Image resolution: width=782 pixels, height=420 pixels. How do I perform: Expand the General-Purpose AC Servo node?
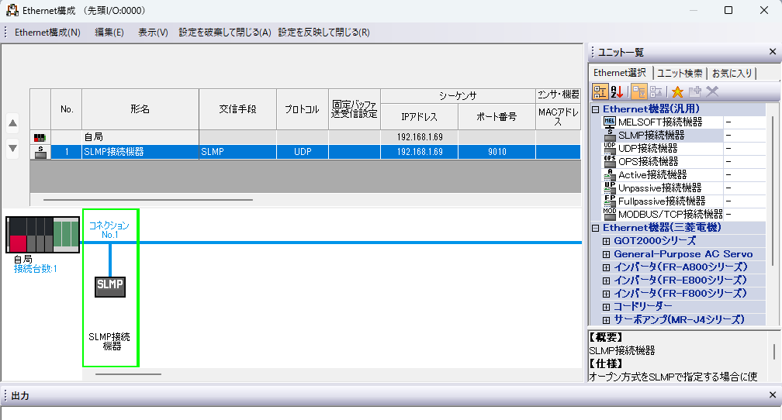point(606,254)
